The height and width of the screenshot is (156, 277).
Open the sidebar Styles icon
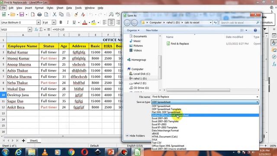[274, 43]
